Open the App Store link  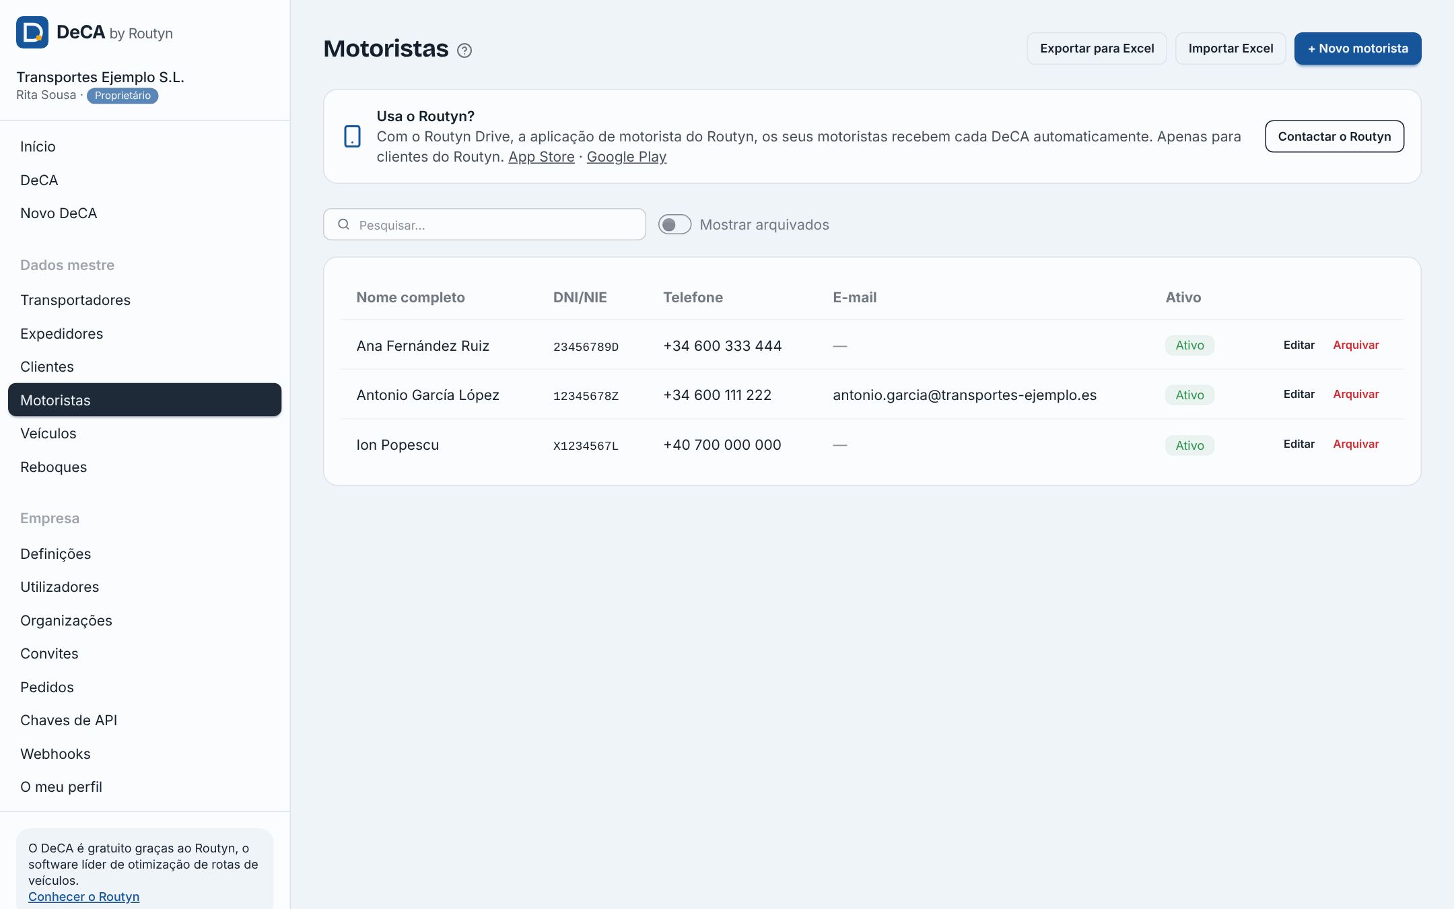(x=541, y=157)
